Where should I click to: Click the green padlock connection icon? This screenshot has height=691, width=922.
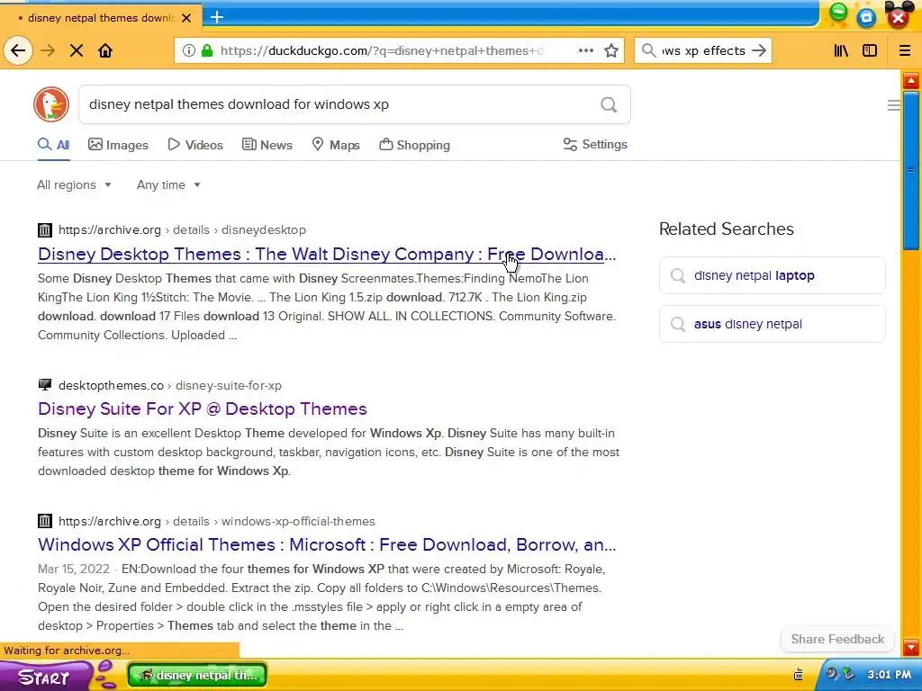click(x=207, y=50)
